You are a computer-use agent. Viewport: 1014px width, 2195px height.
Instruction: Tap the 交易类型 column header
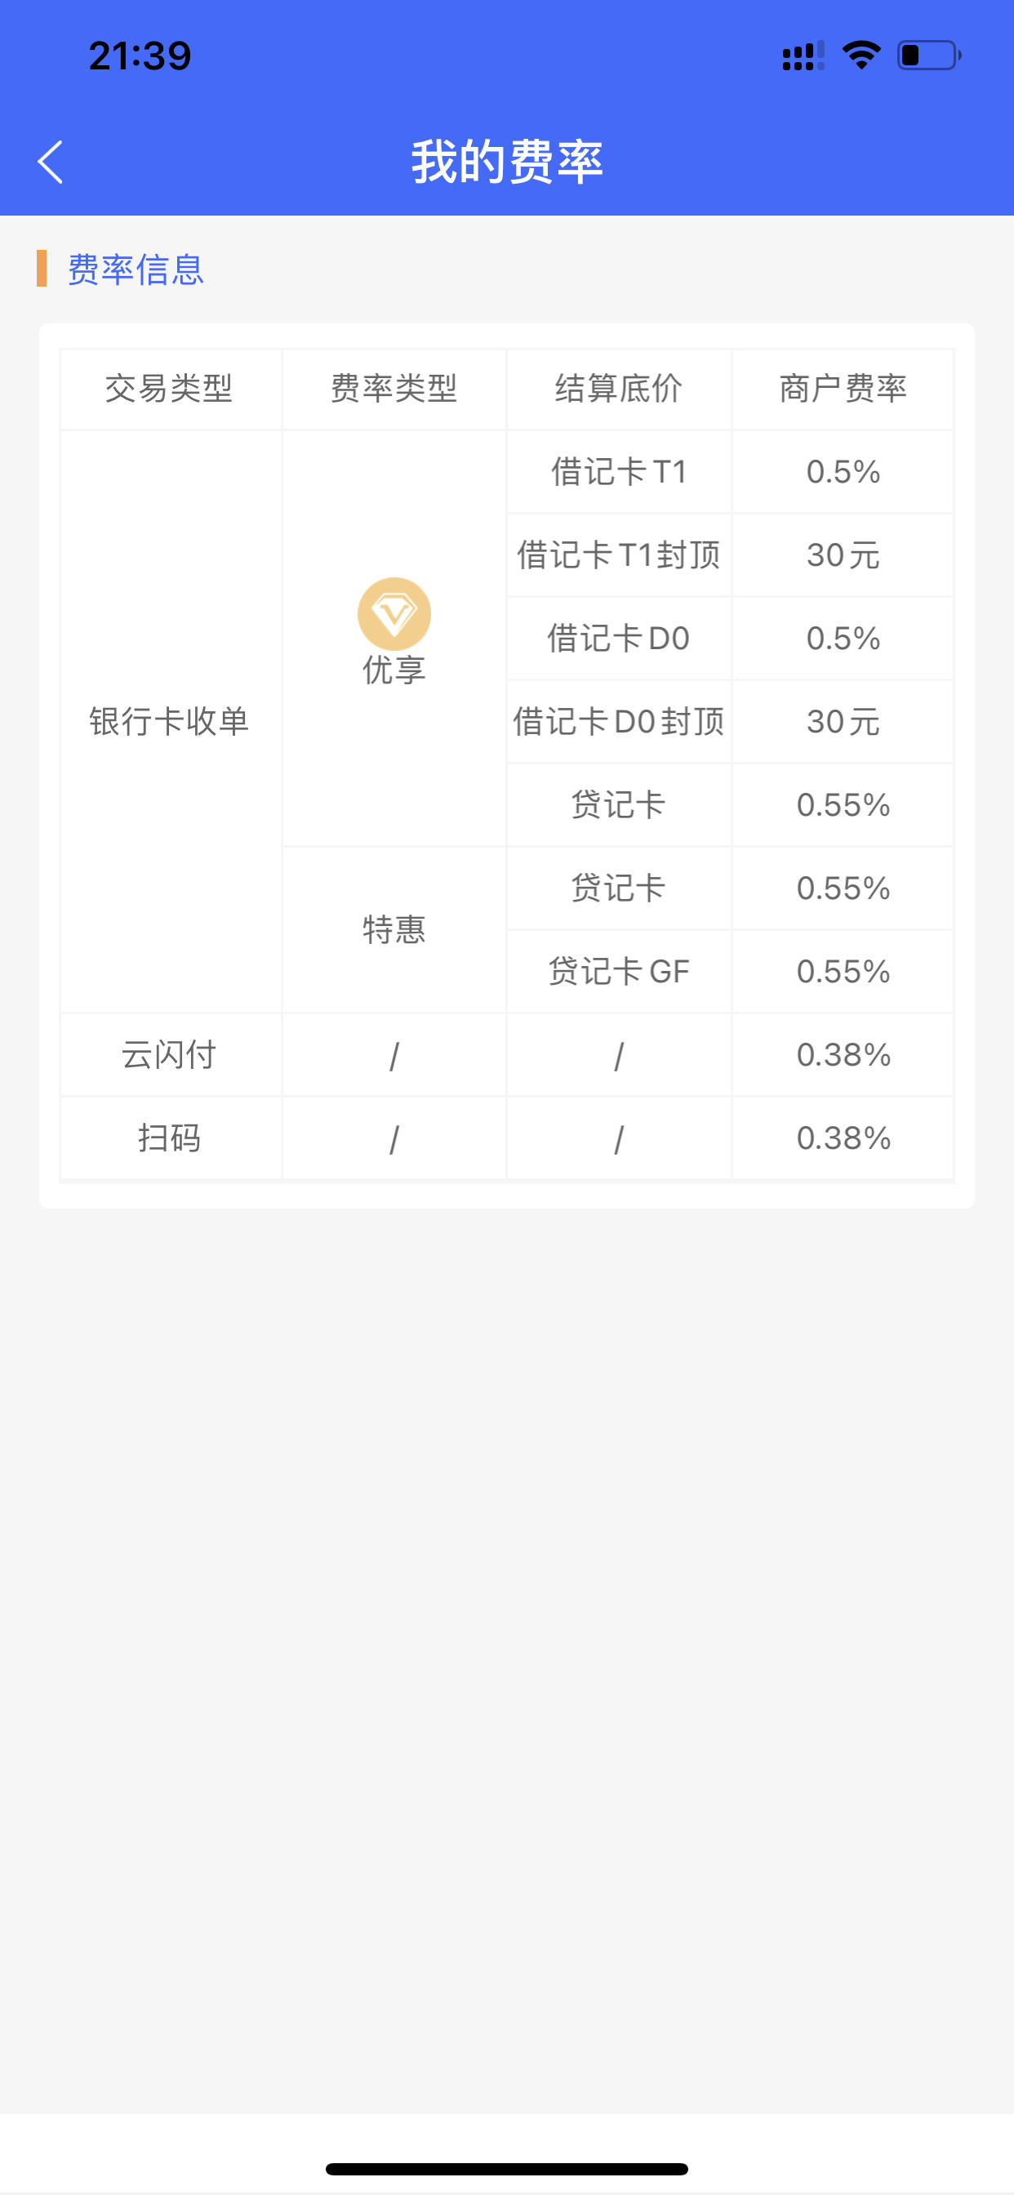click(x=170, y=389)
